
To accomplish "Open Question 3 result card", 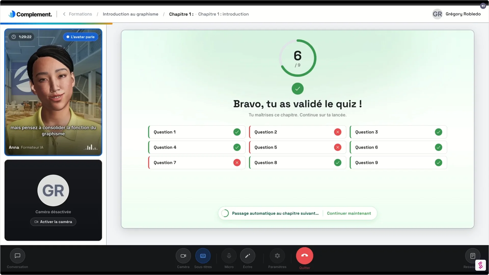I will (x=398, y=132).
